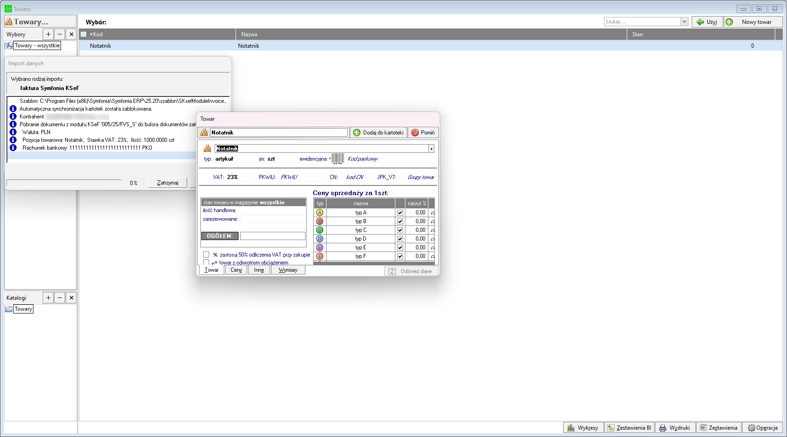Expand the Notatnik name field arrow
787x437 pixels.
click(431, 149)
